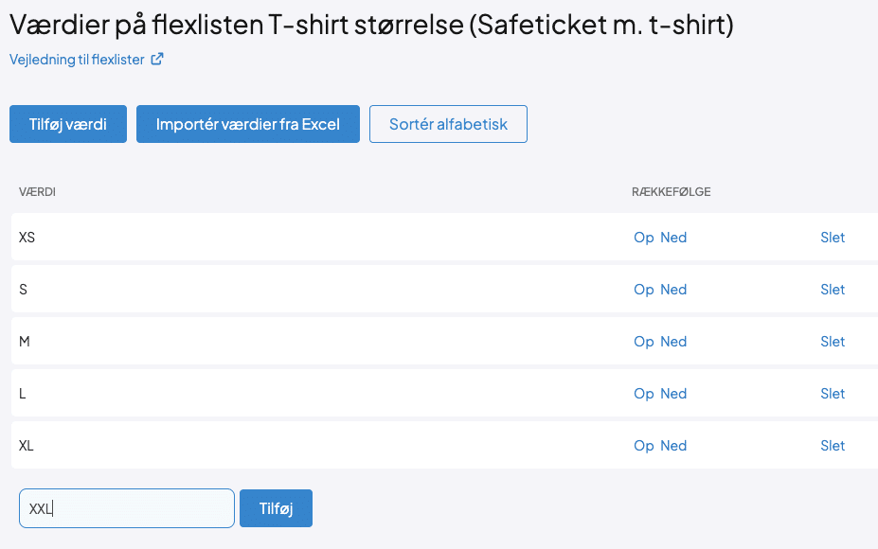
Task: Delete the XS value with Slet
Action: [833, 238]
